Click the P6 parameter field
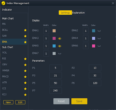Viewport: 116px width, 110px height. coord(95,83)
